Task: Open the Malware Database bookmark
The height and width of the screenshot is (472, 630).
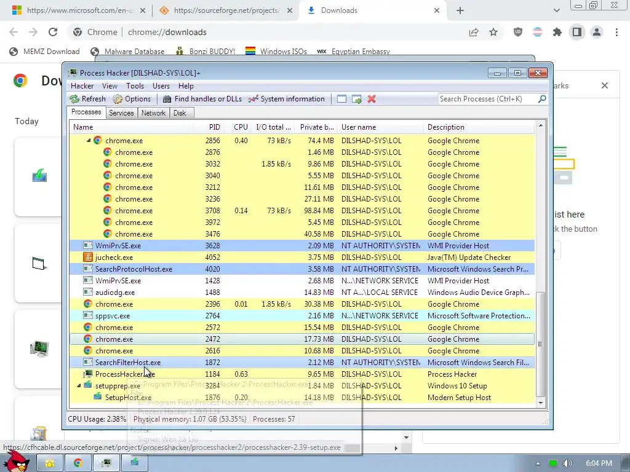Action: pos(128,52)
